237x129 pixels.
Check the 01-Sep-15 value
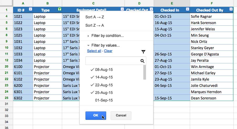(x=104, y=100)
